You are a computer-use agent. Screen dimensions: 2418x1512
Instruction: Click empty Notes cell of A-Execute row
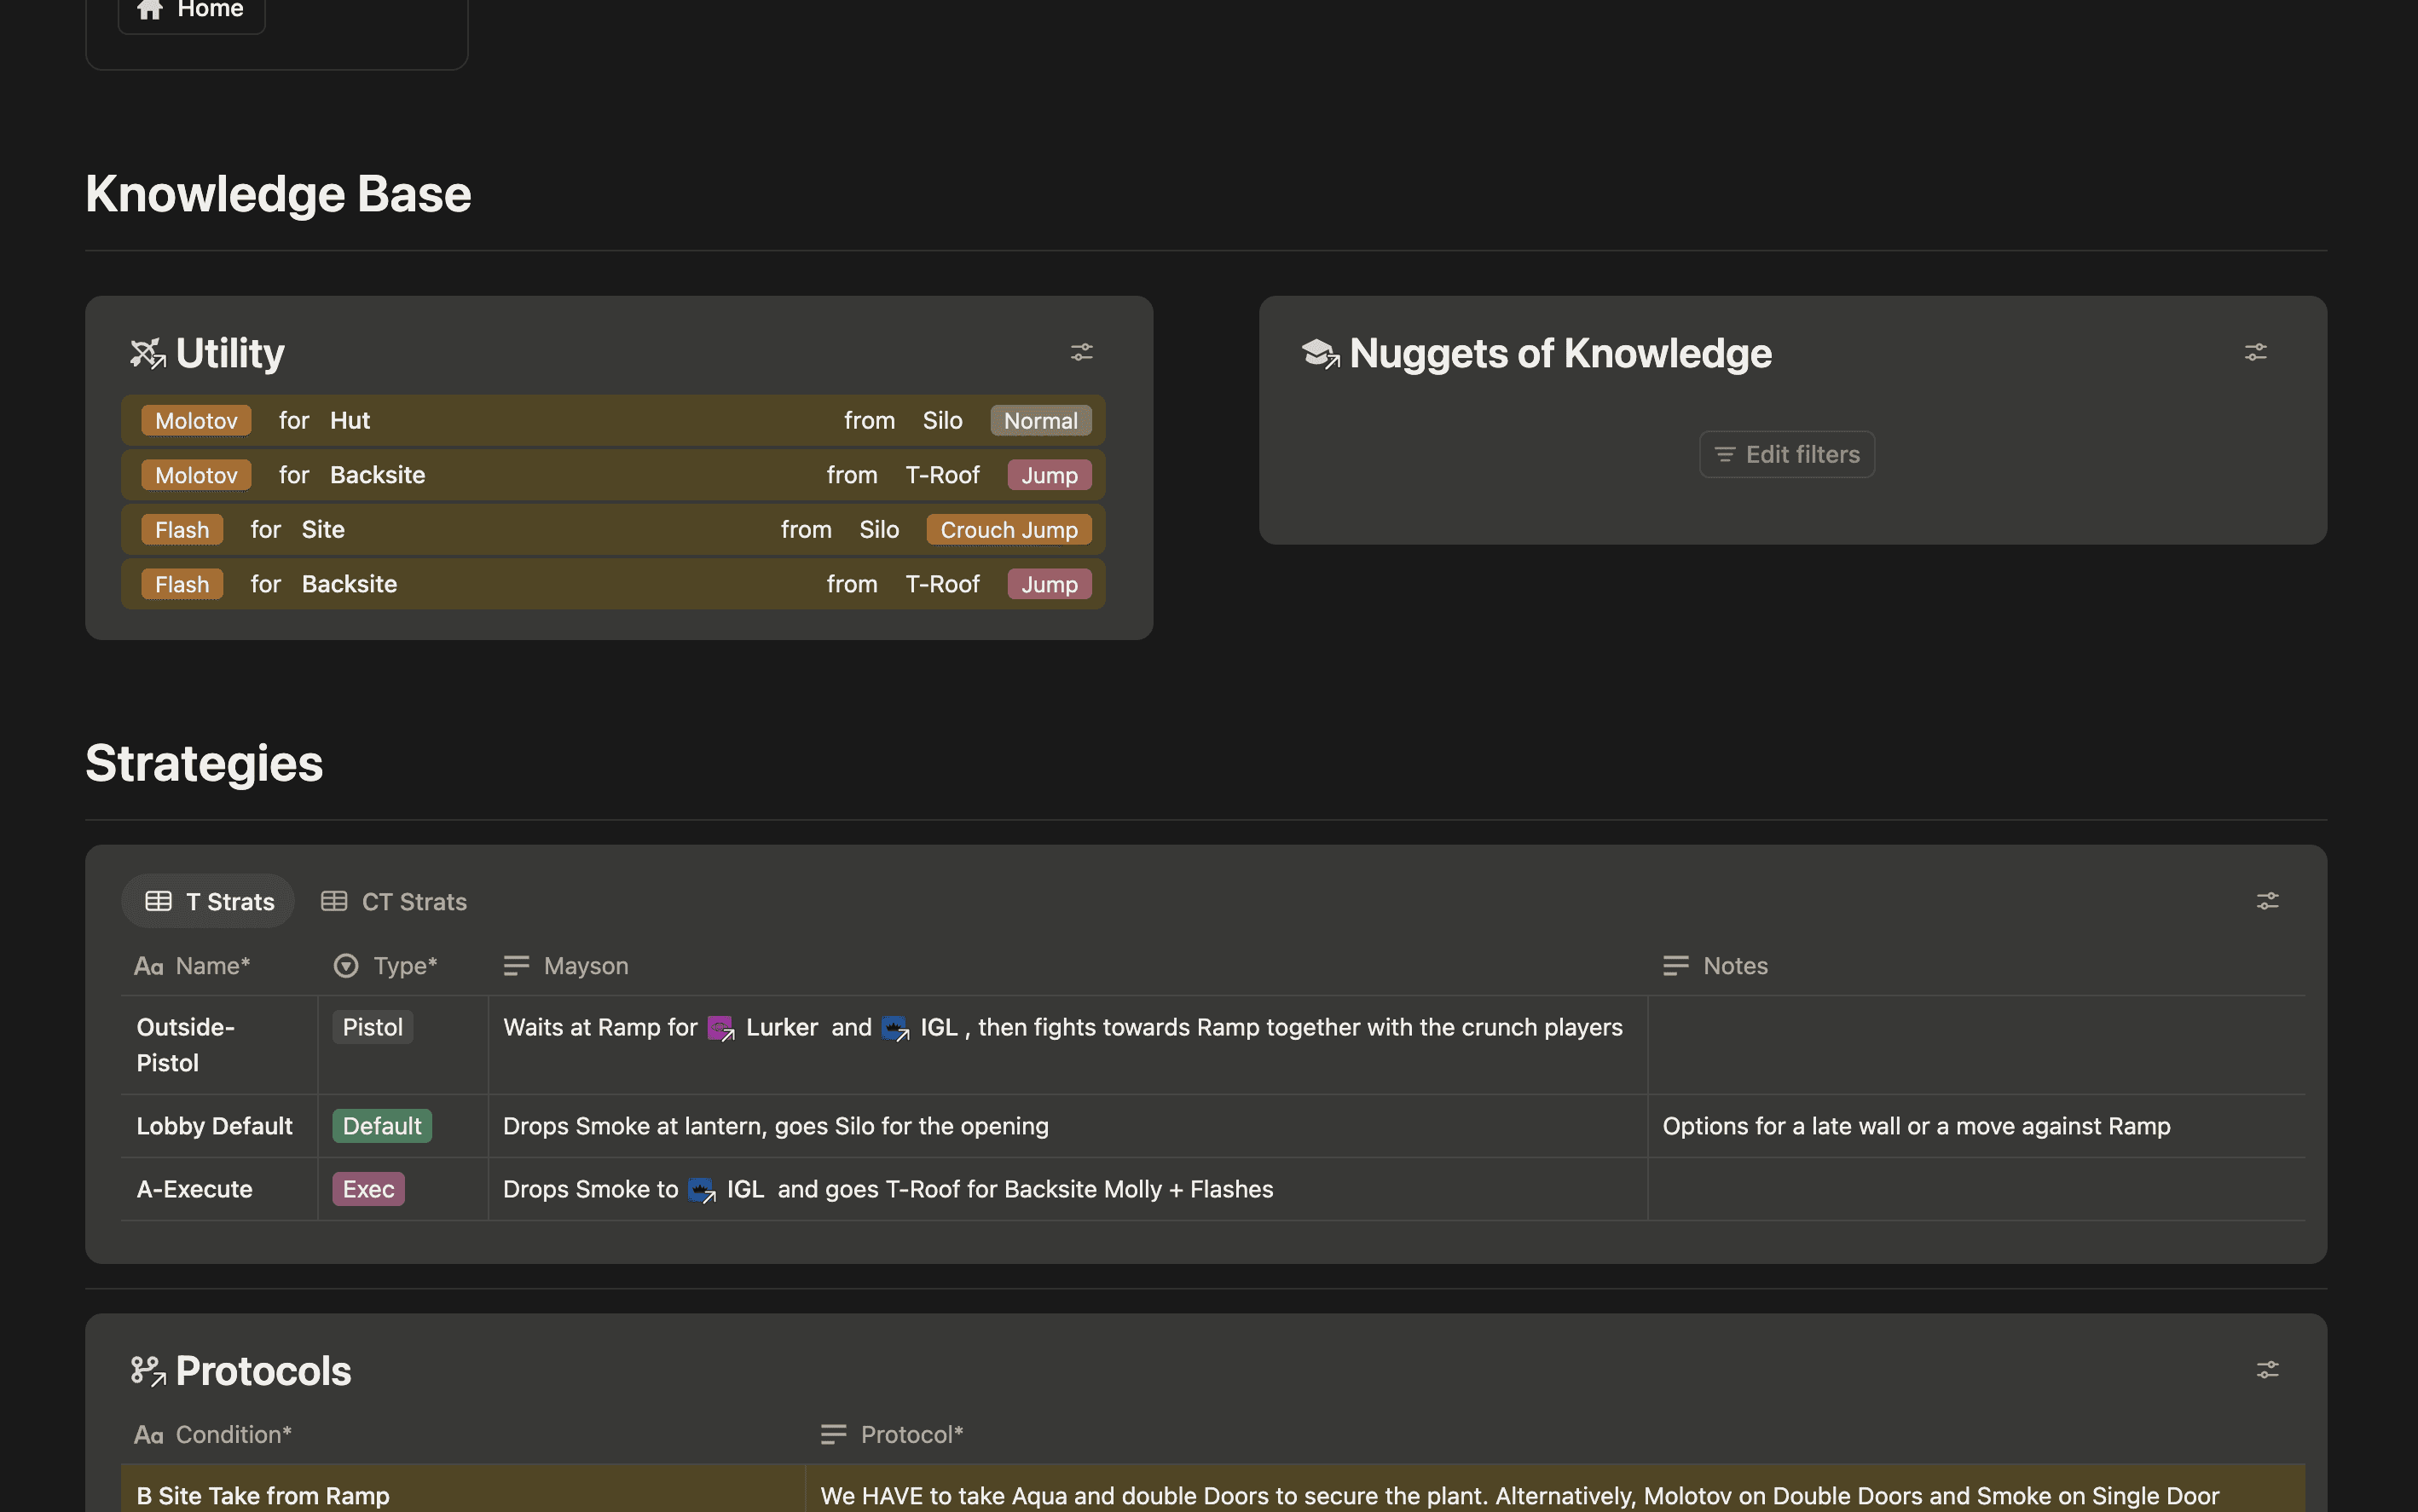tap(1975, 1190)
